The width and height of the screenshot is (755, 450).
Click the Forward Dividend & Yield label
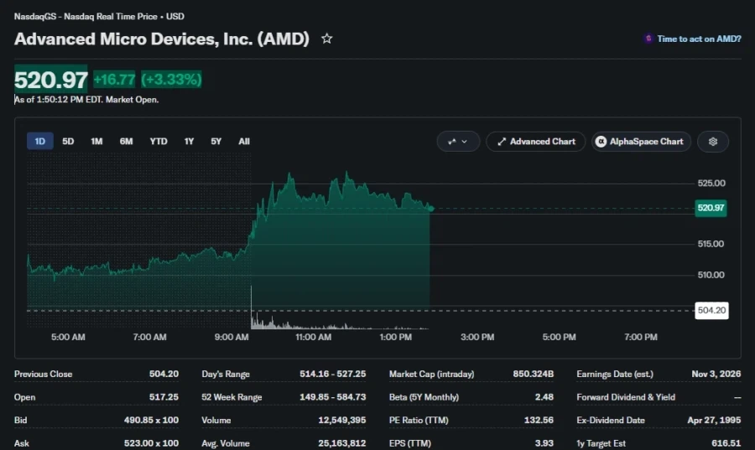(x=626, y=397)
